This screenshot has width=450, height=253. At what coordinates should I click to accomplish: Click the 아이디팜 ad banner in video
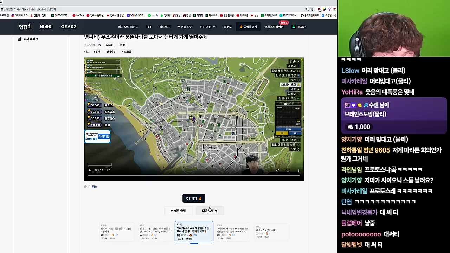[x=97, y=137]
